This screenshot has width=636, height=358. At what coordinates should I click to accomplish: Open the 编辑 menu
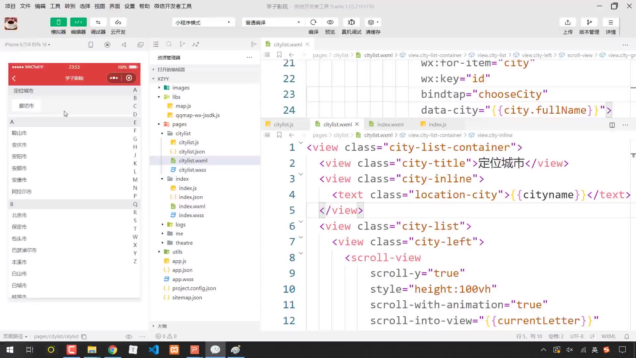tap(40, 6)
